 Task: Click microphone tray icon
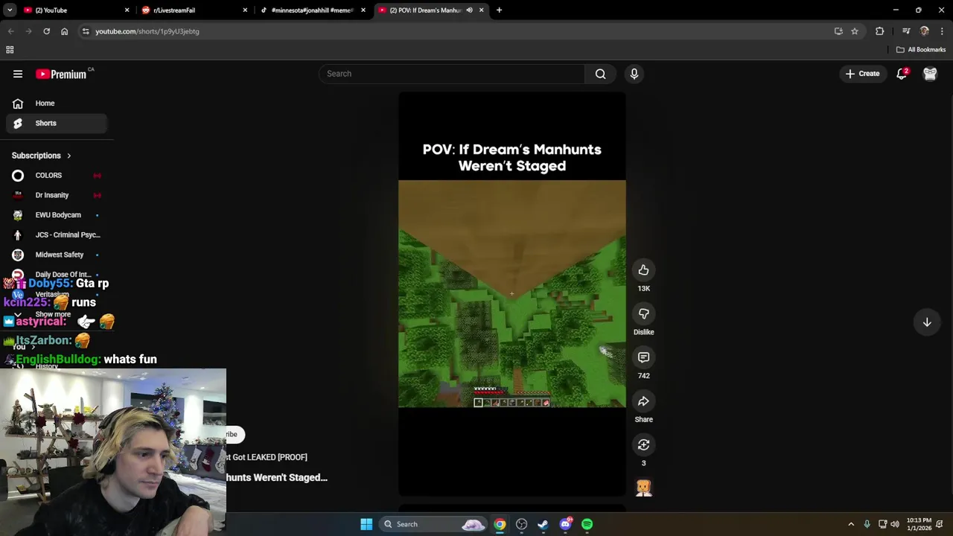point(867,524)
